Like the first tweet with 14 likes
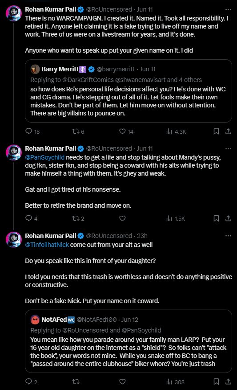 (x=126, y=131)
